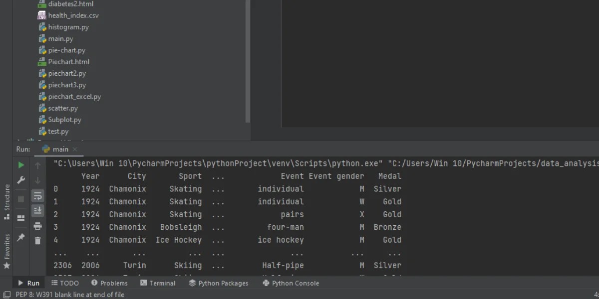The image size is (599, 299).
Task: Open the Terminal tool window
Action: pos(158,283)
